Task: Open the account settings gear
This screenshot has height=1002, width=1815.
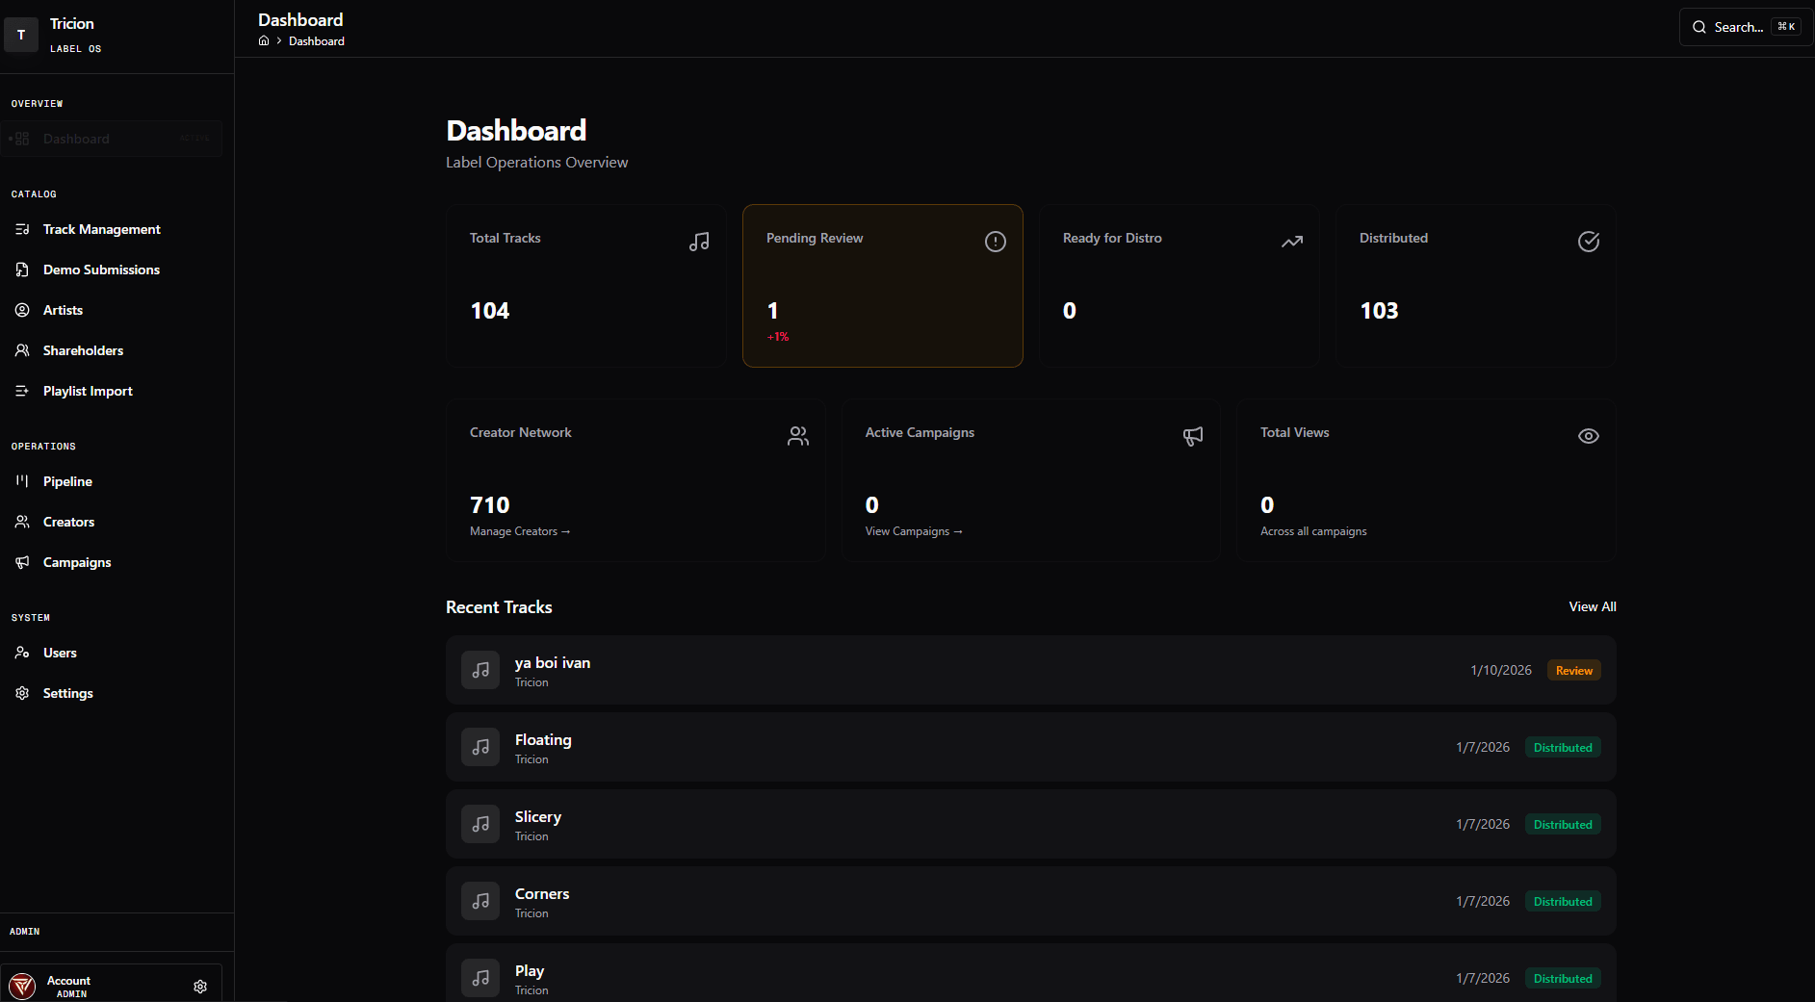Action: click(200, 987)
